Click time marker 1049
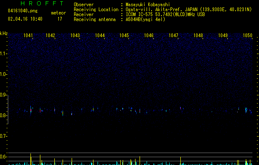Image resolution: width=259 pixels, height=165 pixels. (x=223, y=35)
